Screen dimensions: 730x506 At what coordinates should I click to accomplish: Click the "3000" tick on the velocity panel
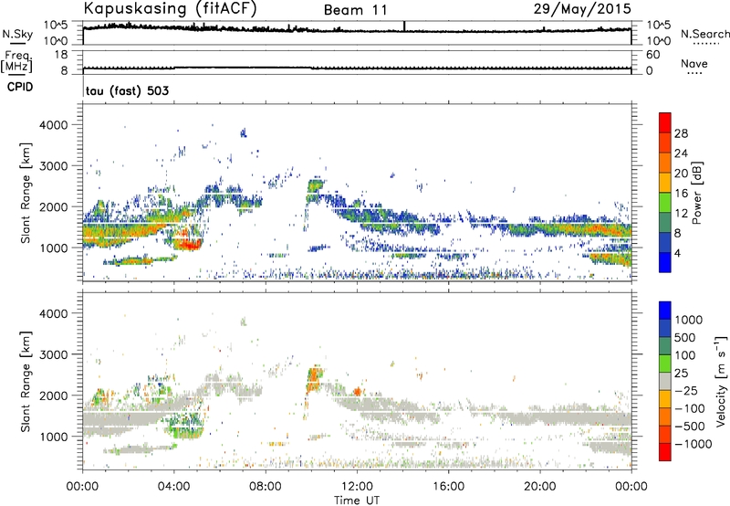point(54,354)
